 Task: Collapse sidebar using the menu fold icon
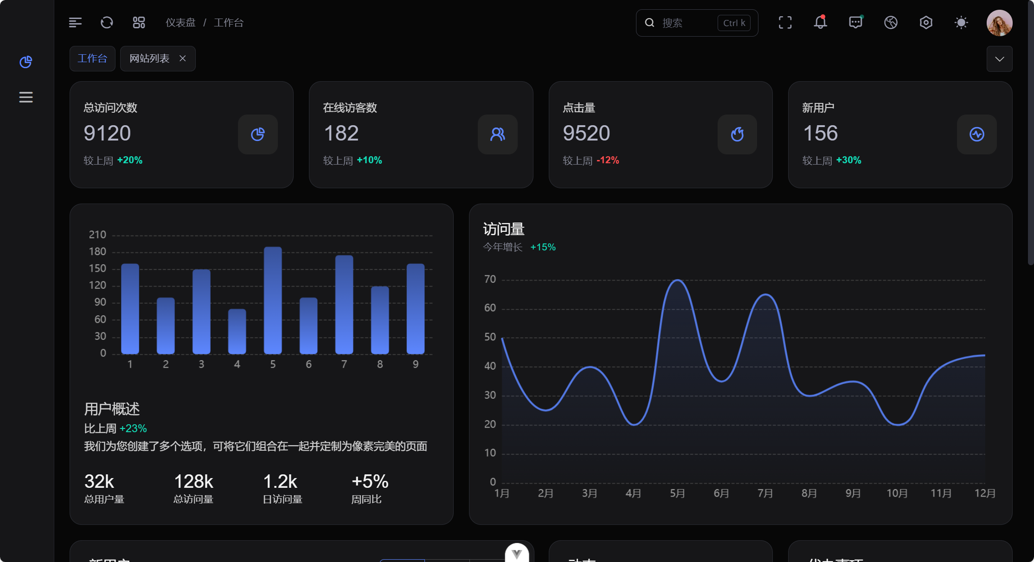pos(75,22)
